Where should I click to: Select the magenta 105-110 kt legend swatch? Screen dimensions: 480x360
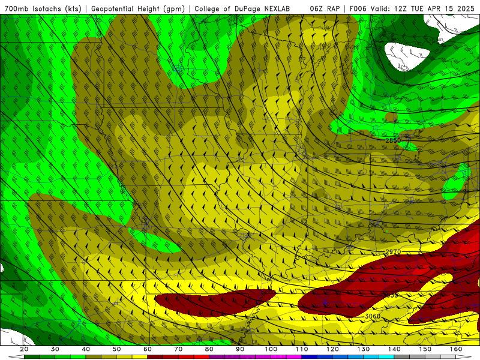coord(294,357)
